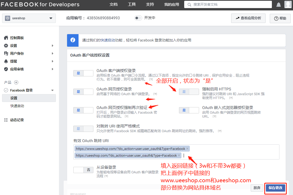
Task: Click 查看应用分析 button
Action: pyautogui.click(x=248, y=18)
